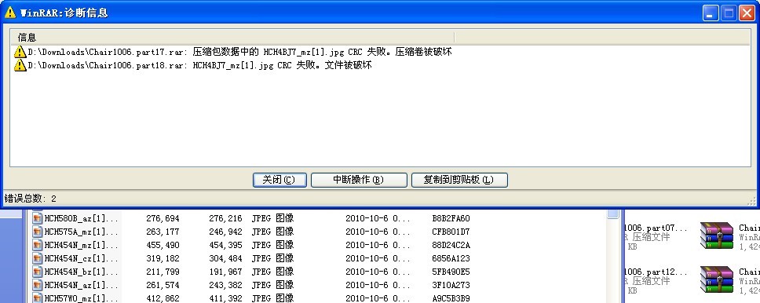
Task: Click the CRC value 6856A123
Action: (451, 258)
